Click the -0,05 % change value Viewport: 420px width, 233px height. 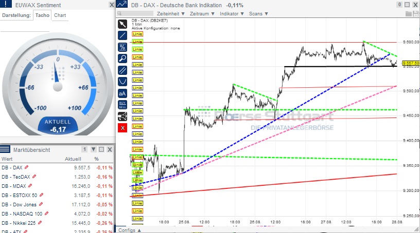pos(104,204)
